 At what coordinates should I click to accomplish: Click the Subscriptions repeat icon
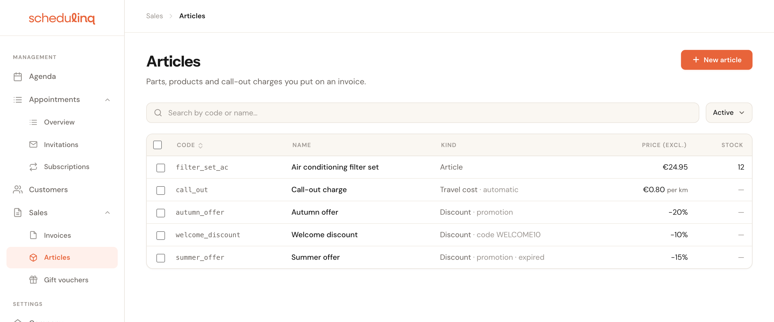click(33, 167)
